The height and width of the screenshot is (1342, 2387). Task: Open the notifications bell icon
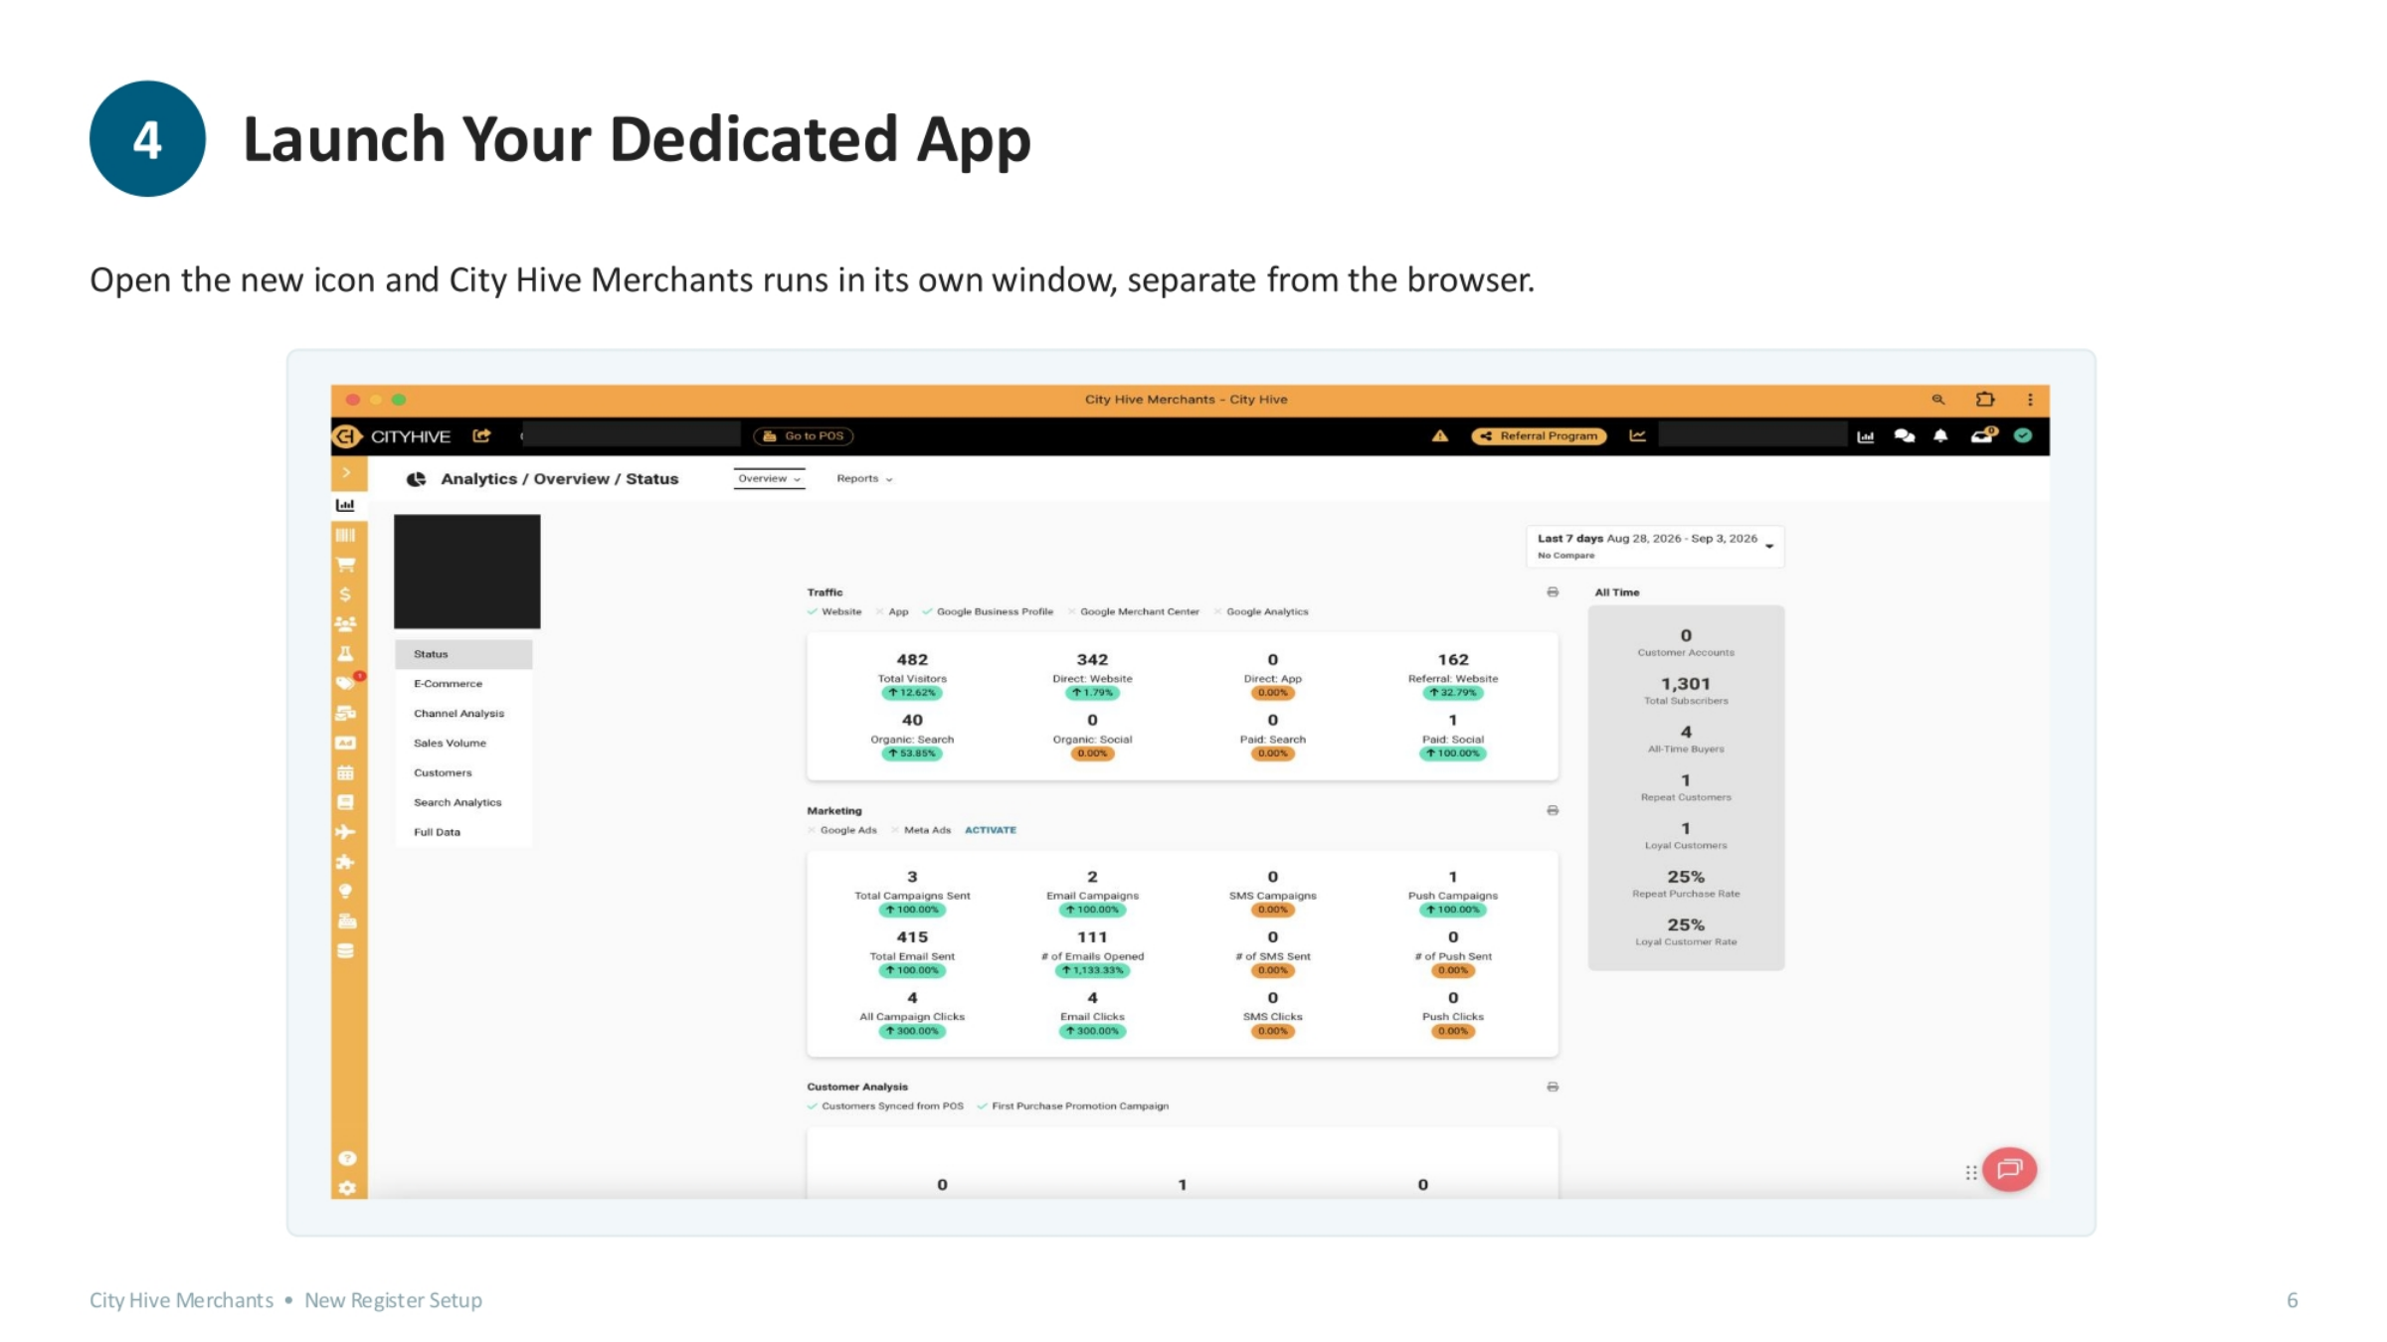click(1940, 435)
